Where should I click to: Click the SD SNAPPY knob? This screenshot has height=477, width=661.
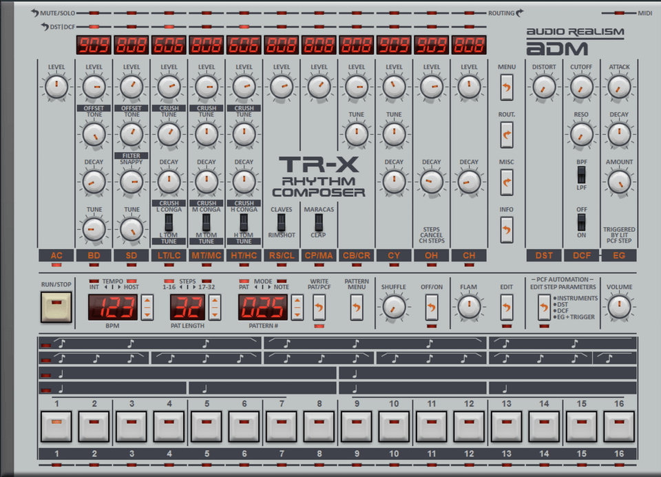point(131,182)
